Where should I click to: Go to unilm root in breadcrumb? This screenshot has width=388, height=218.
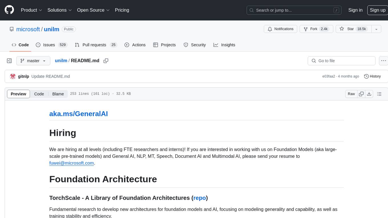coord(61,60)
